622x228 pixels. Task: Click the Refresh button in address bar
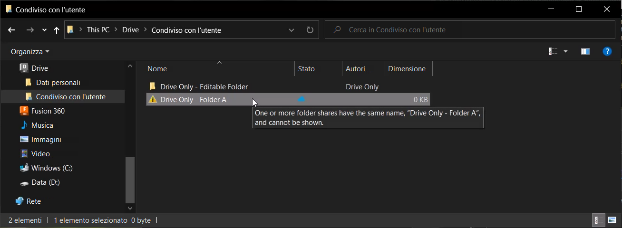pyautogui.click(x=310, y=30)
